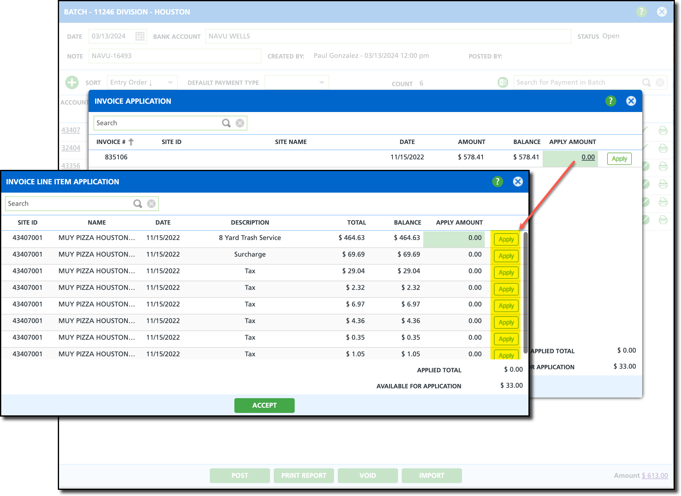Screen dimensions: 681x496
Task: Click the printer icon for account 43407
Action: [663, 130]
